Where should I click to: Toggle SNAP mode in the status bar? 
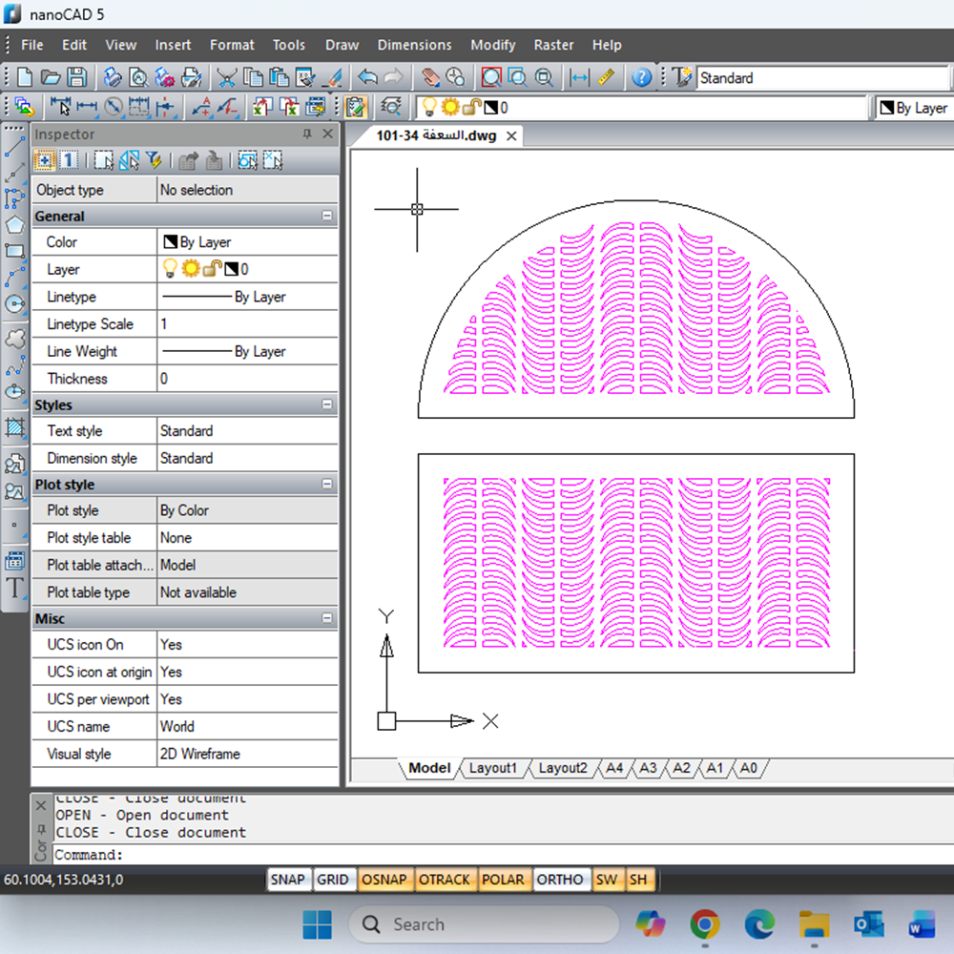click(x=287, y=880)
